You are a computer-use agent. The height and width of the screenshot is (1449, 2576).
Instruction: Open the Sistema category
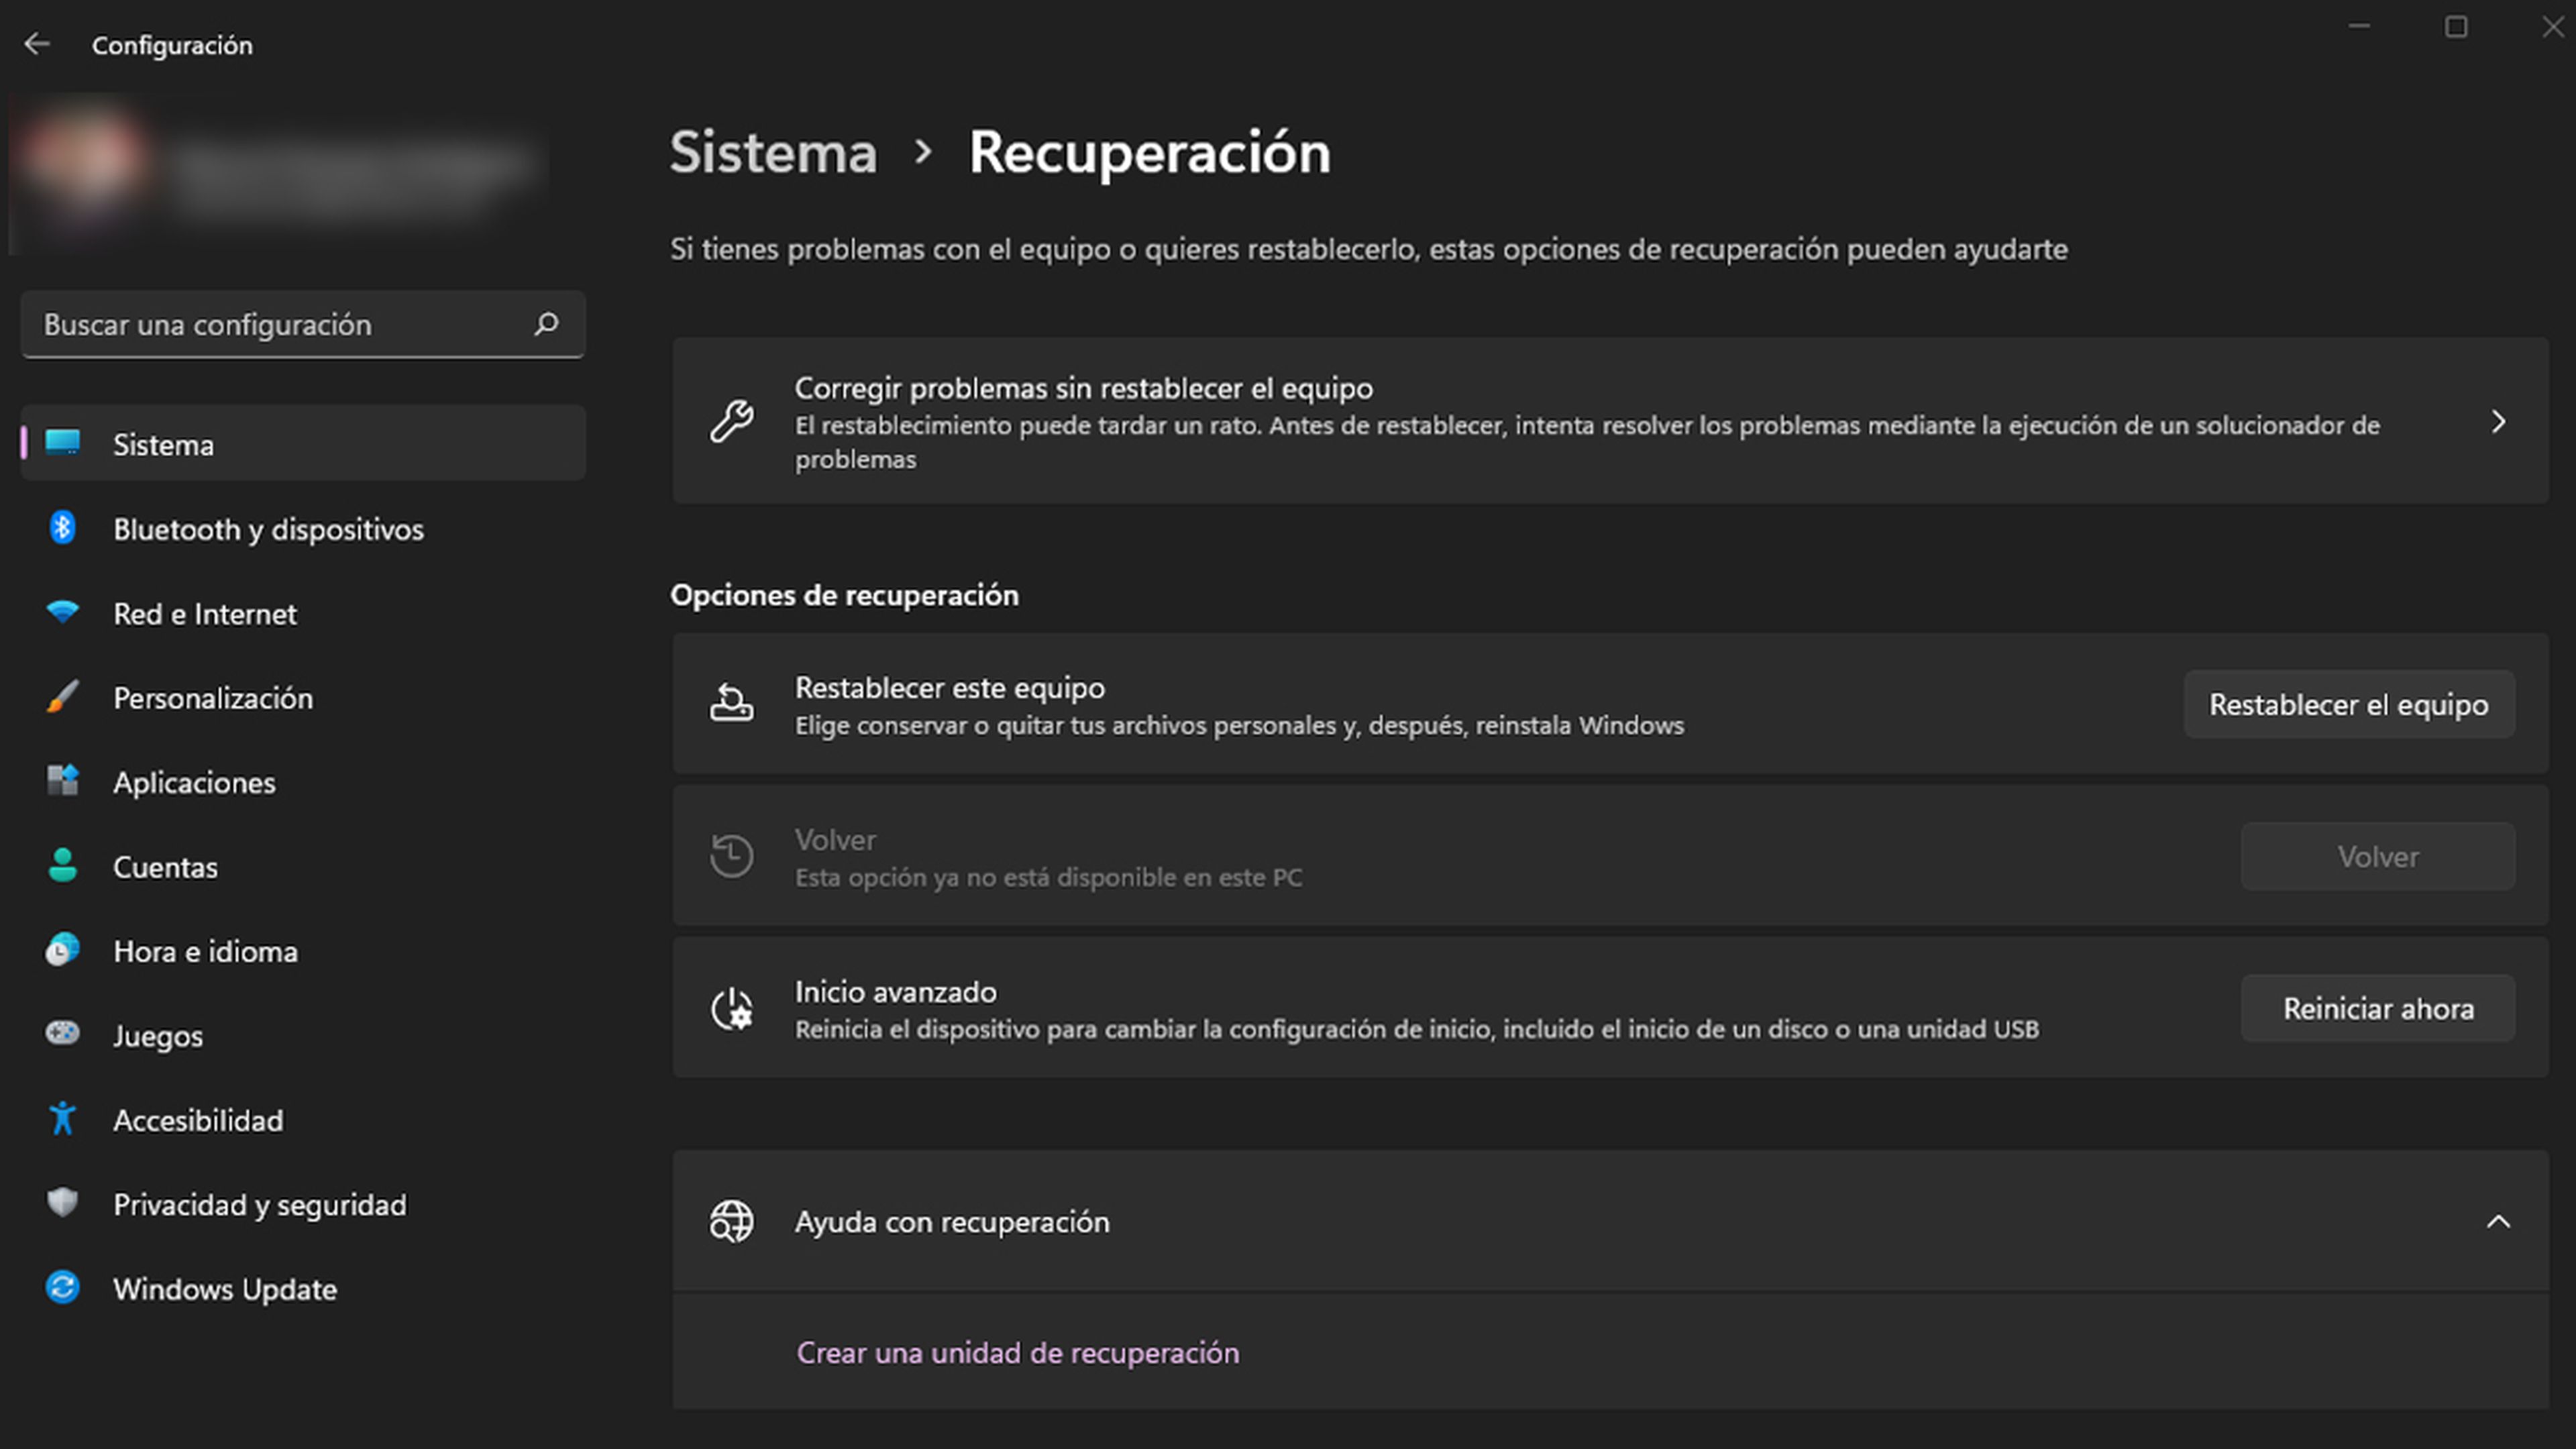(x=303, y=443)
